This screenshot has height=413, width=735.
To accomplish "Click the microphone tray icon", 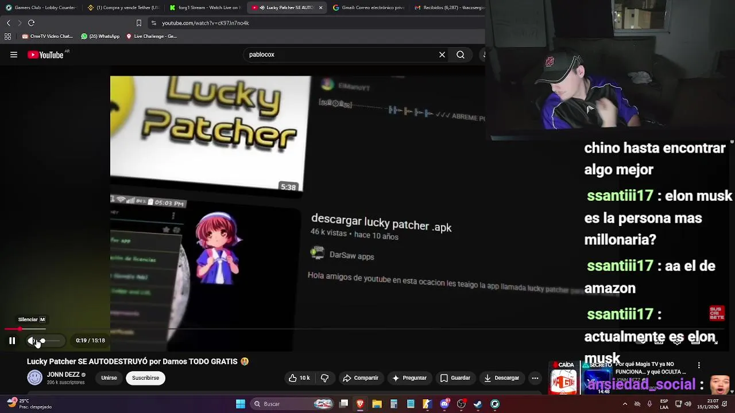I will pyautogui.click(x=649, y=404).
